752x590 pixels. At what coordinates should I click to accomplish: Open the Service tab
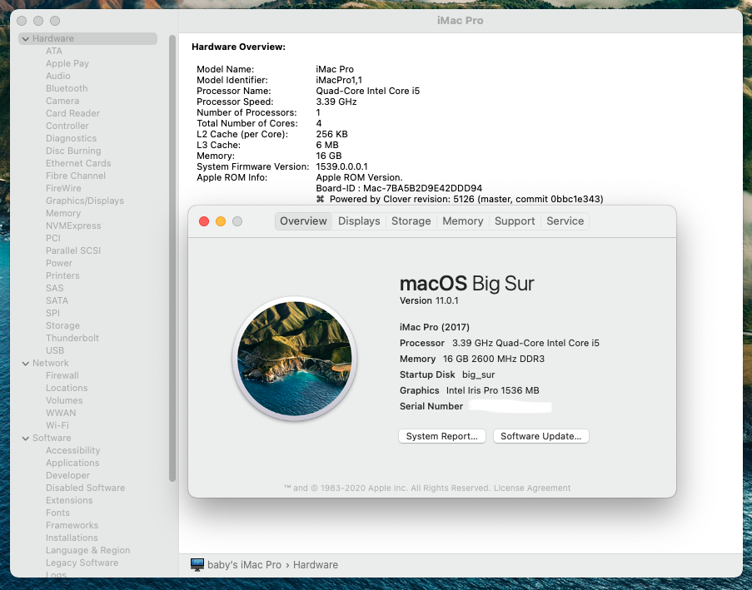[x=565, y=221]
